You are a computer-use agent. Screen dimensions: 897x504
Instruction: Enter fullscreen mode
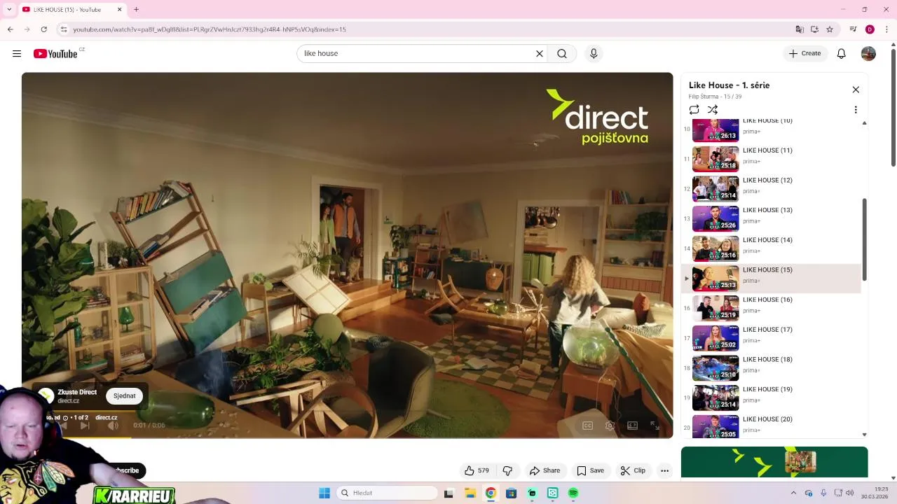[x=655, y=426]
